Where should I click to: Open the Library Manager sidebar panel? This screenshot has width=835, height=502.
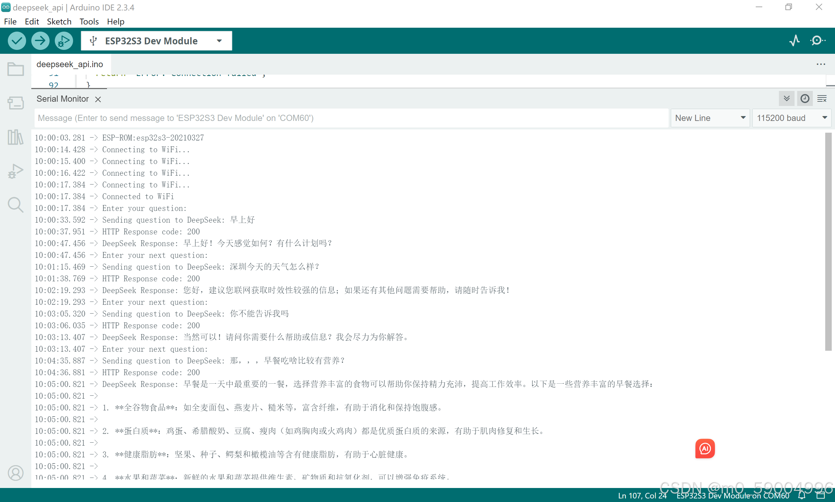[x=16, y=137]
